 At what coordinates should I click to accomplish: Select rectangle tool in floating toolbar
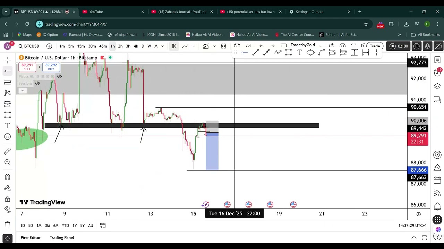[x=289, y=53]
